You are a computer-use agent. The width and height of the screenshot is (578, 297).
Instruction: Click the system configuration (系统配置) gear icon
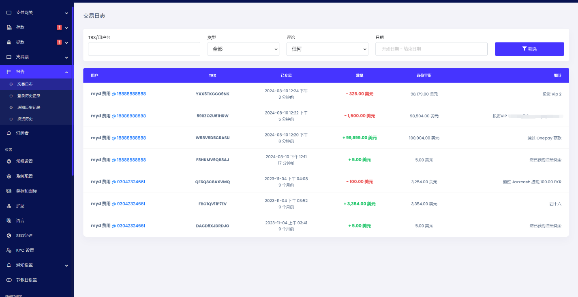9,176
